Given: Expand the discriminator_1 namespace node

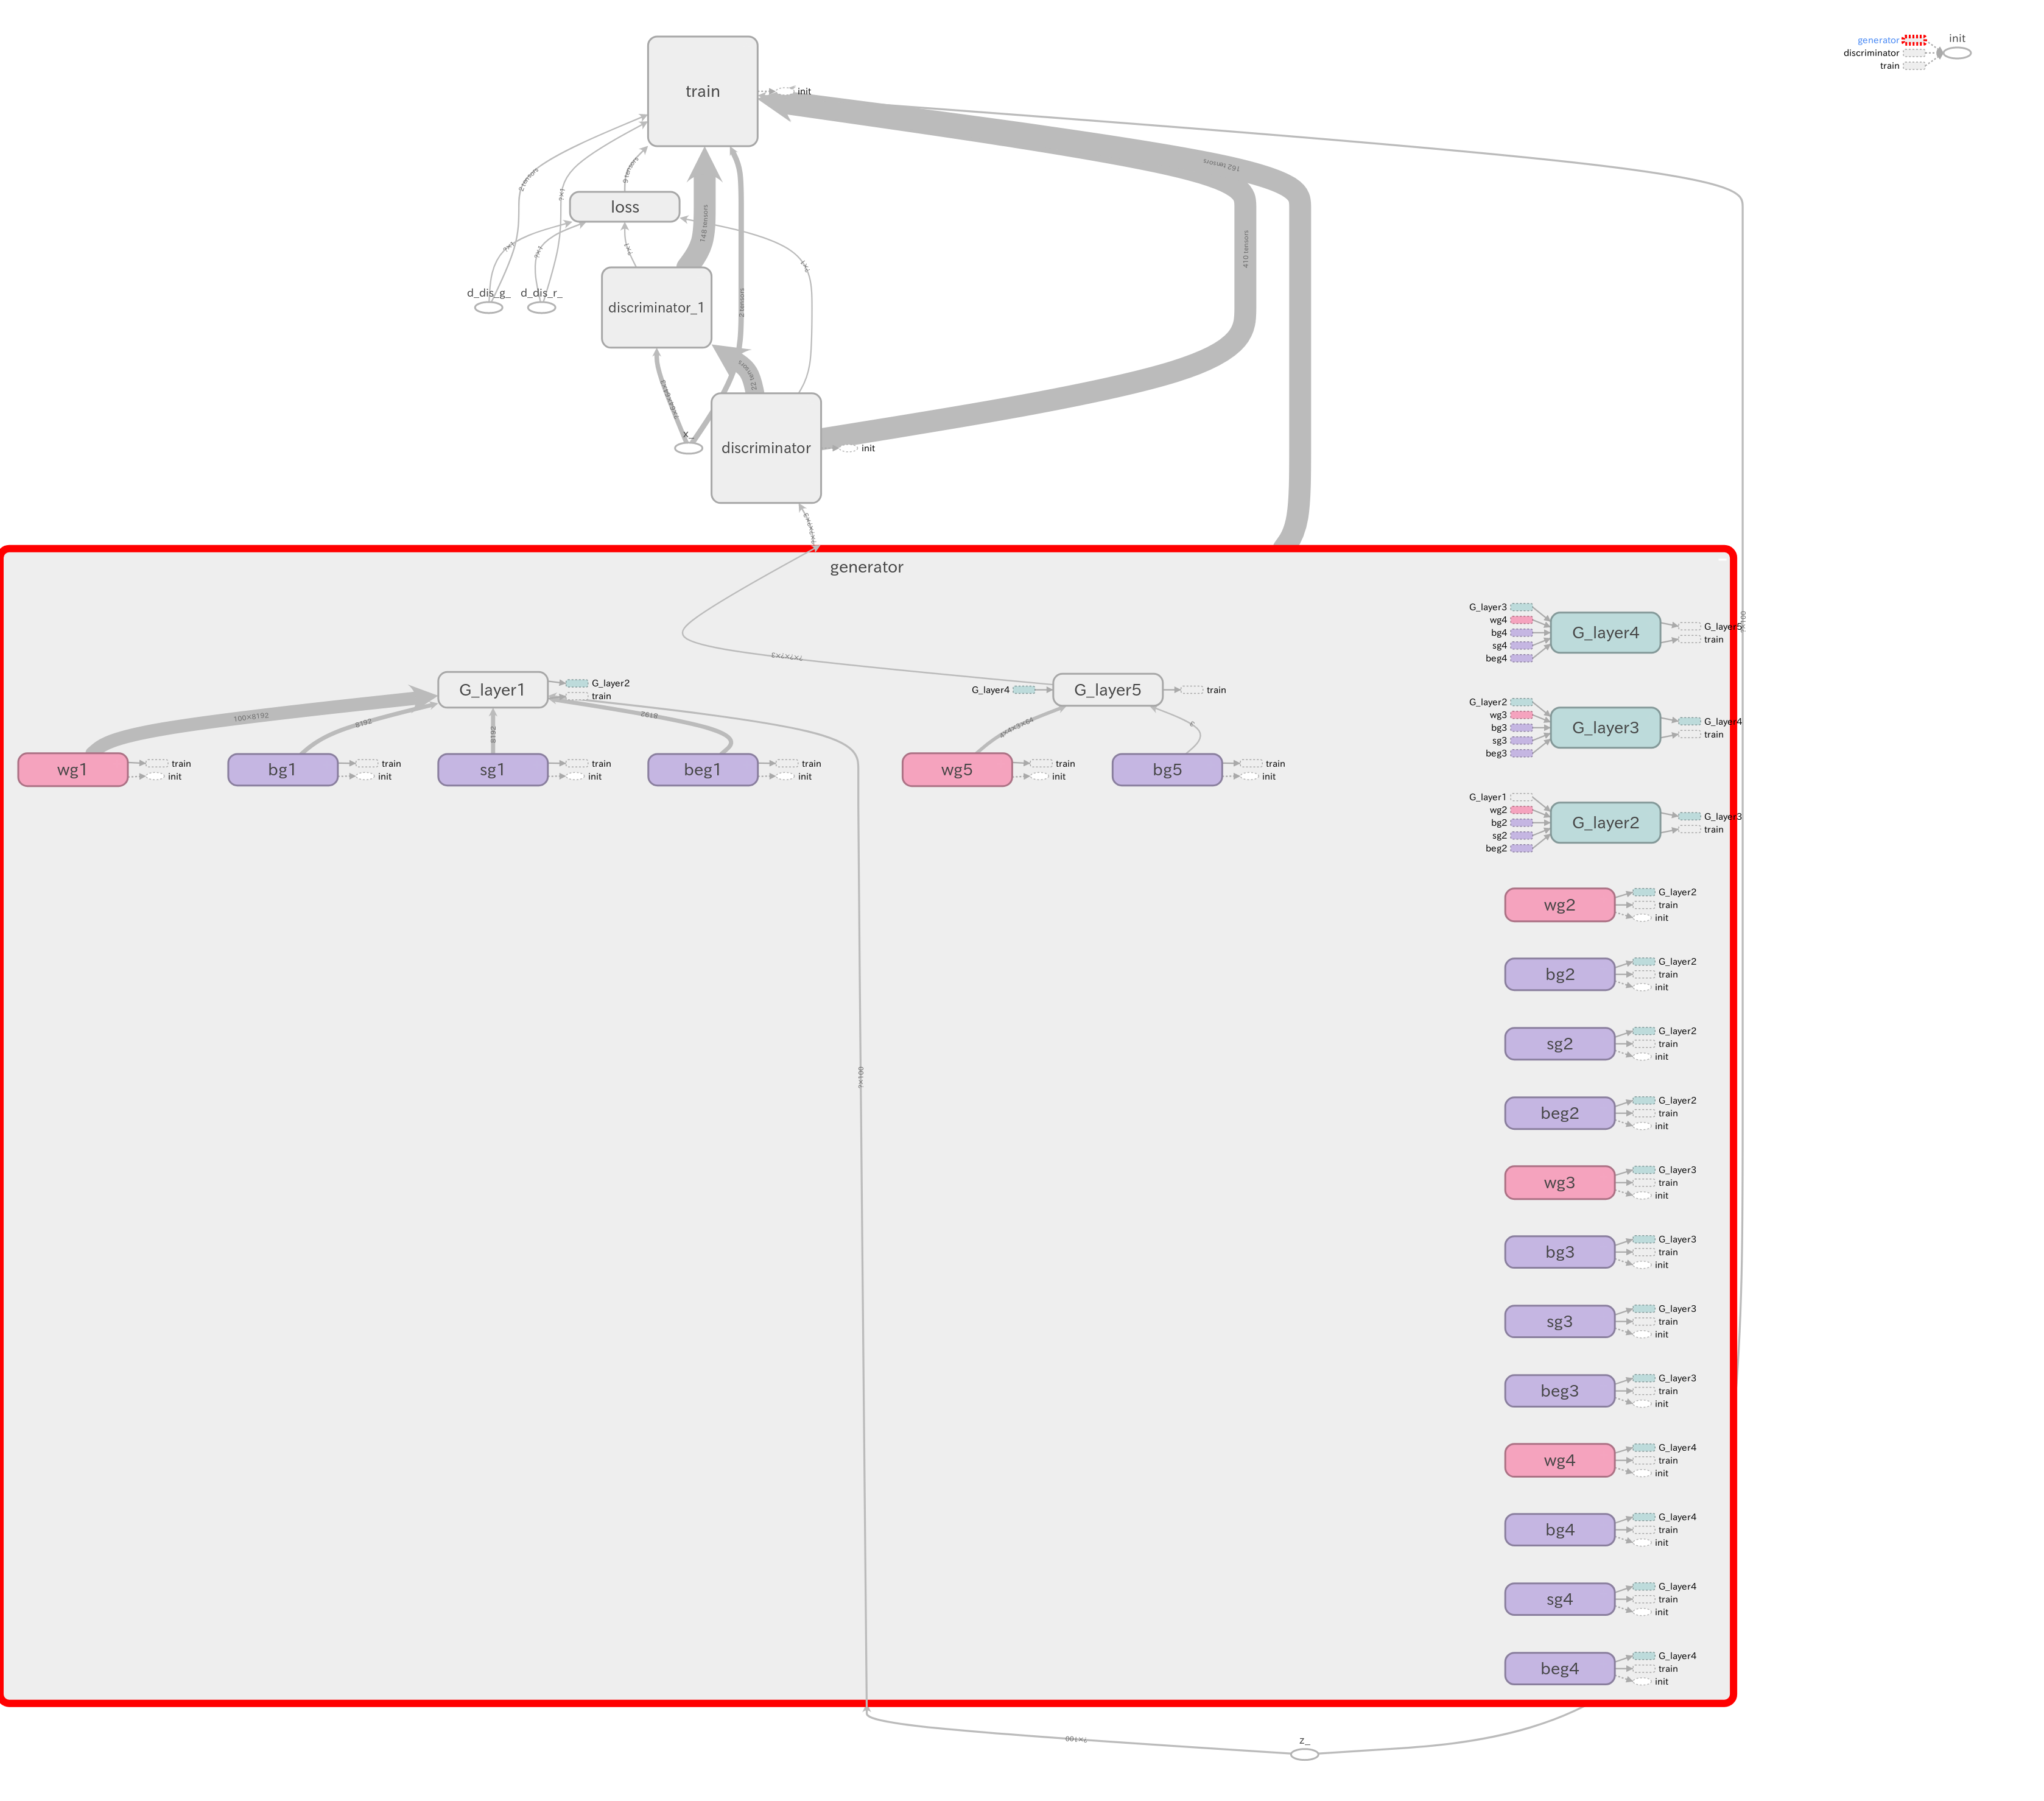Looking at the screenshot, I should 656,307.
